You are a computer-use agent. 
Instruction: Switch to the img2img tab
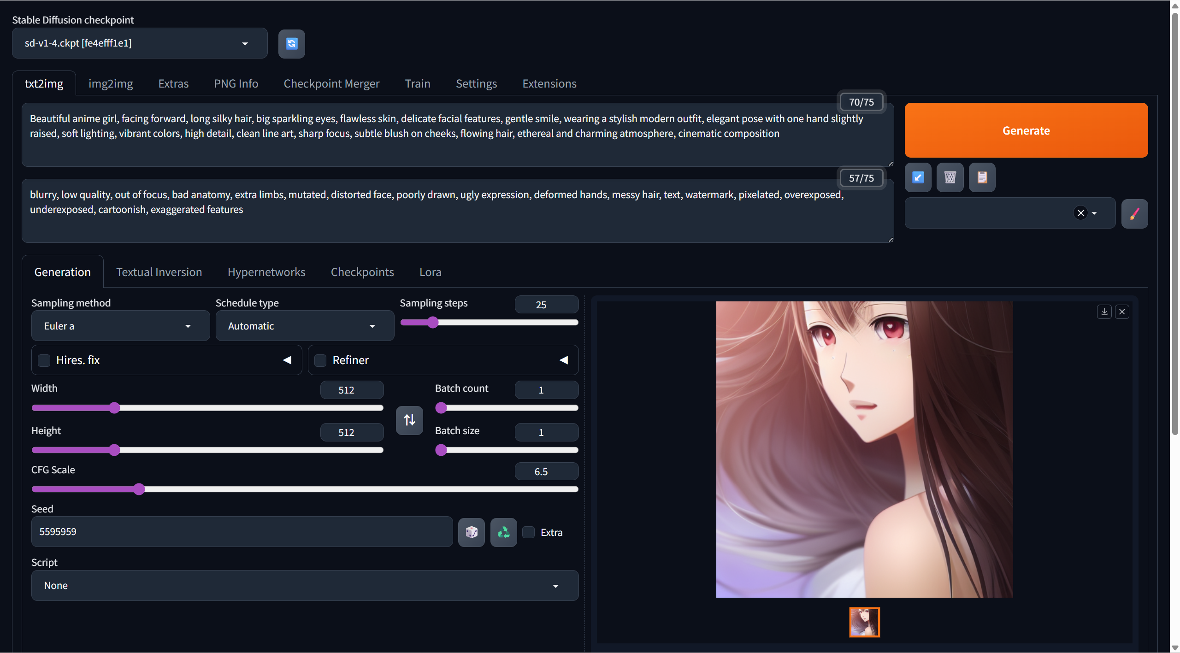click(111, 83)
